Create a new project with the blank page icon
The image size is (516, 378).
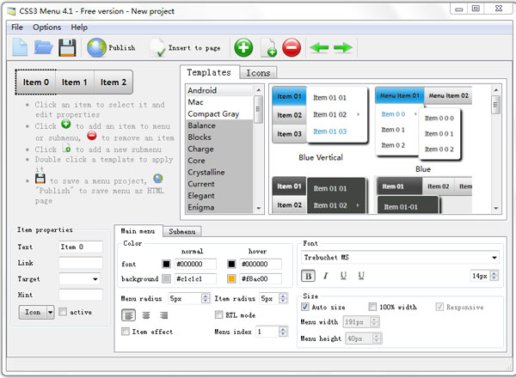click(x=20, y=47)
